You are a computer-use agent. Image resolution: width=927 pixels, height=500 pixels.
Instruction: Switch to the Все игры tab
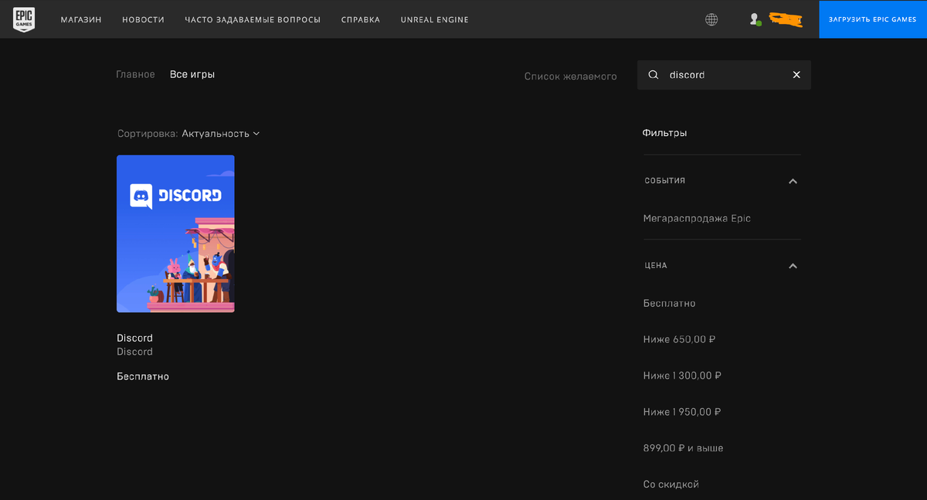click(192, 75)
